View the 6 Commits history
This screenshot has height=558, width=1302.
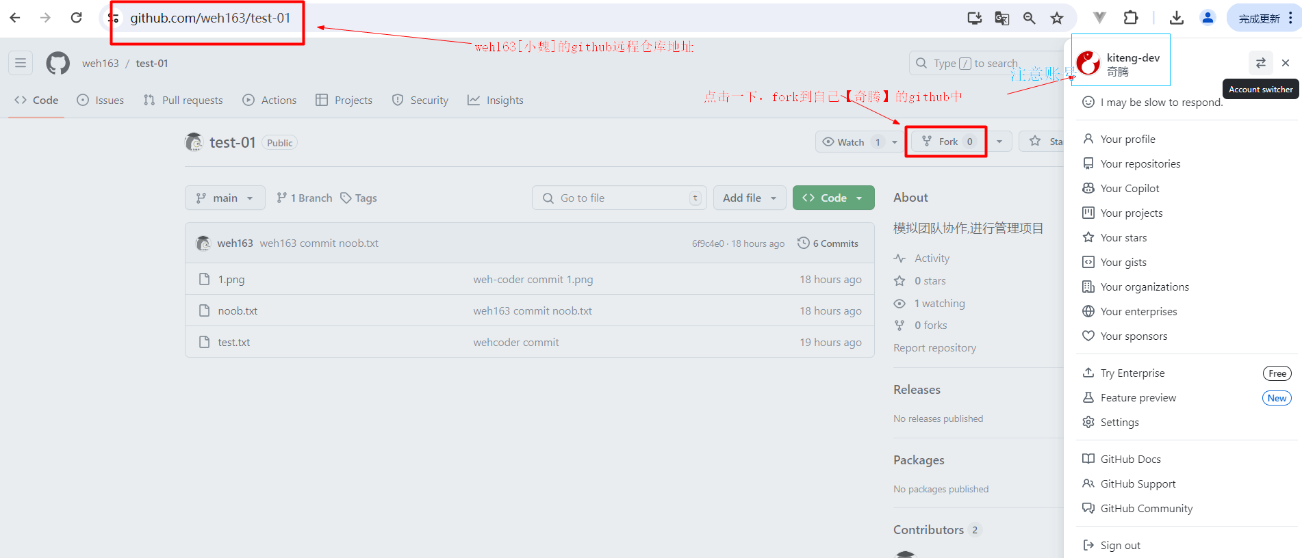coord(828,243)
